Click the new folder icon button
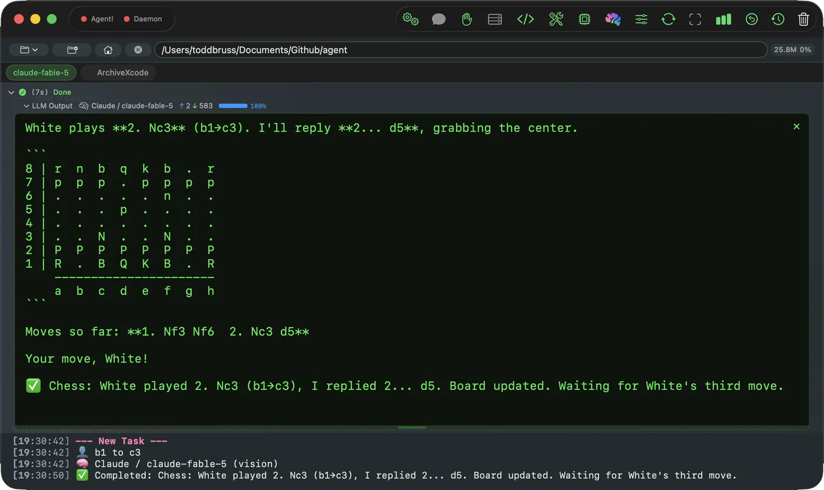This screenshot has height=490, width=824. tap(72, 50)
